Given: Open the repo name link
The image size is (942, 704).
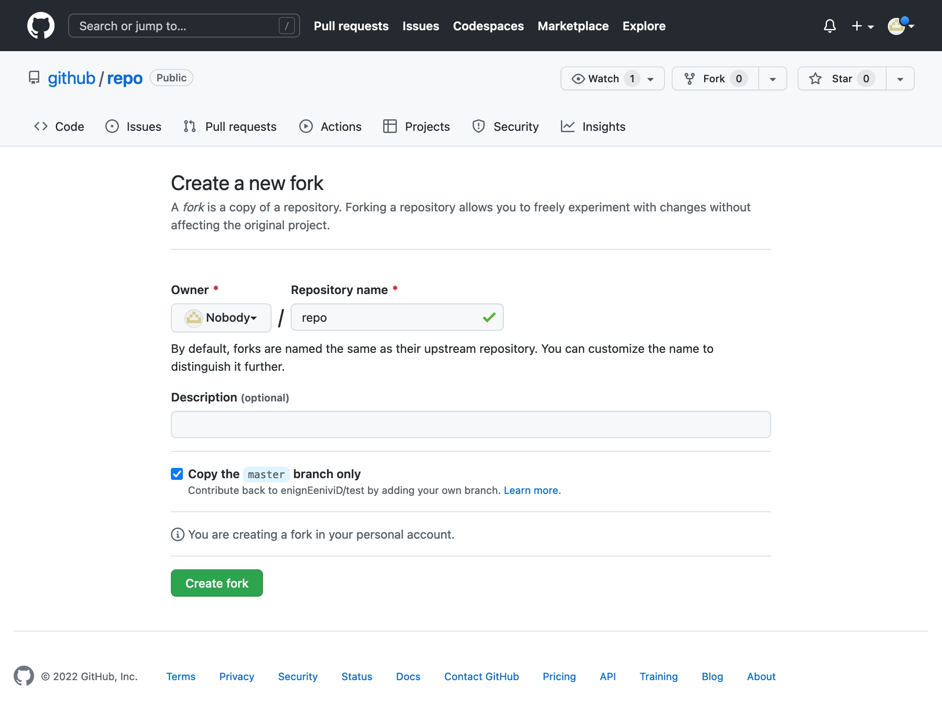Looking at the screenshot, I should coord(124,78).
